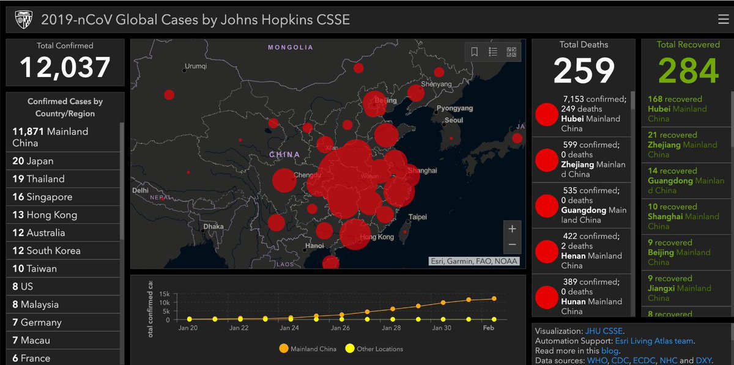Click the Total Deaths 259 counter
The image size is (734, 365).
[x=584, y=70]
